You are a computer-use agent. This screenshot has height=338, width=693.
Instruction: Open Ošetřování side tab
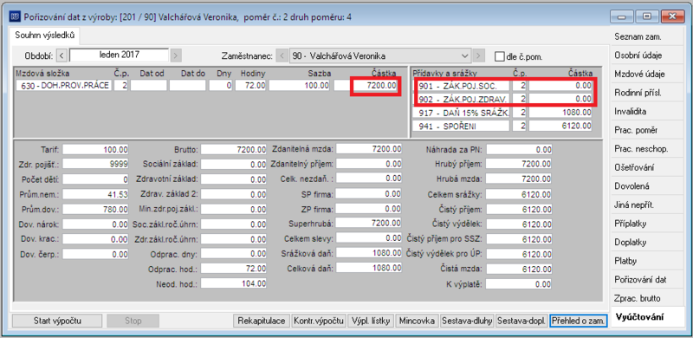click(648, 167)
